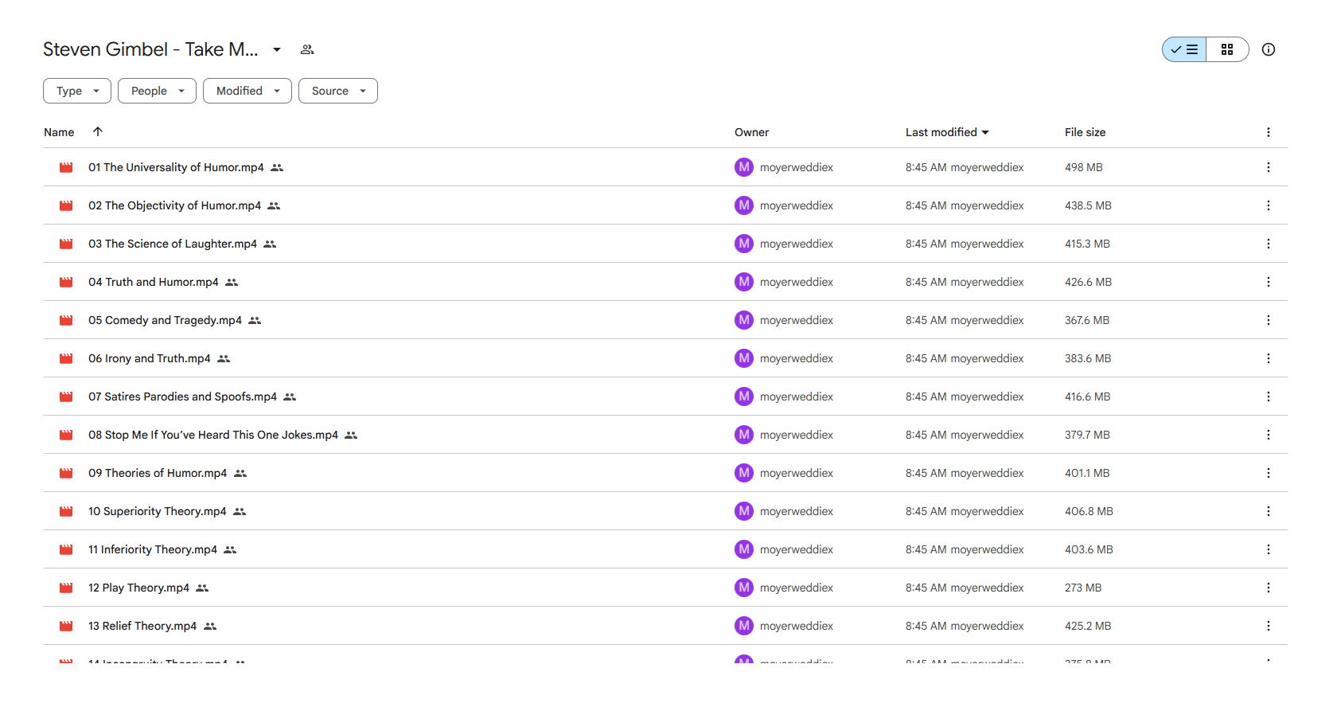
Task: Click owner avatar in 03 The Science of Laughter row
Action: (744, 244)
